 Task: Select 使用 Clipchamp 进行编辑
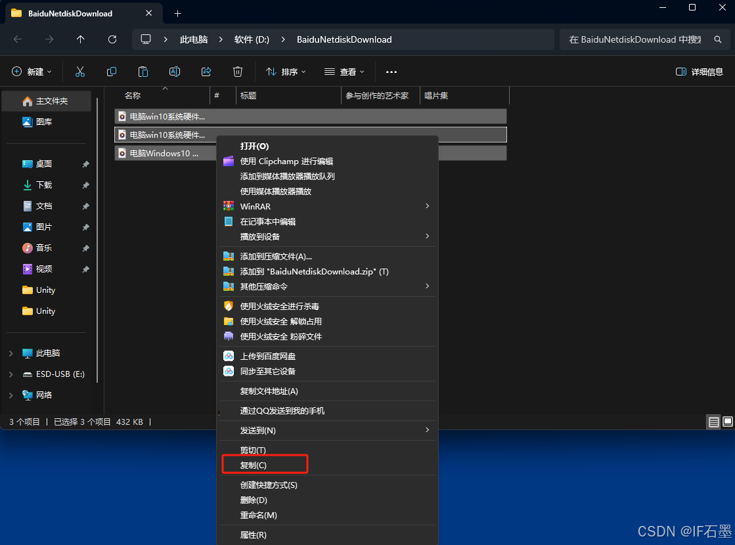[x=327, y=162]
